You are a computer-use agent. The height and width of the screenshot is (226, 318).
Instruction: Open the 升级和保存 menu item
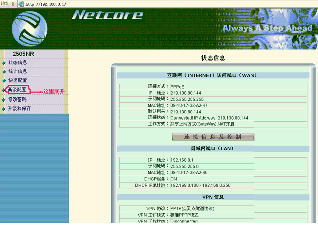click(x=19, y=108)
